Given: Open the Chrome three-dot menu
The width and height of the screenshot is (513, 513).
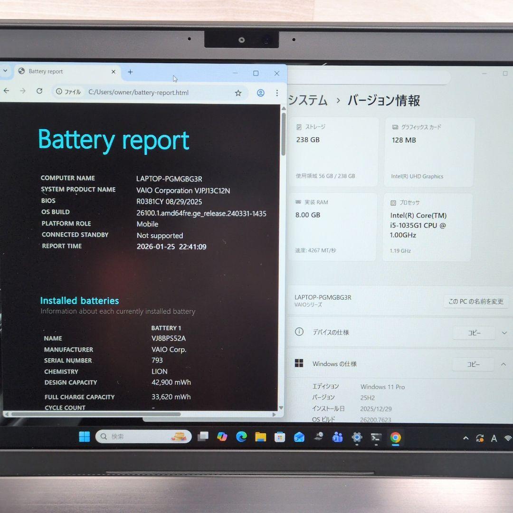Looking at the screenshot, I should (277, 92).
